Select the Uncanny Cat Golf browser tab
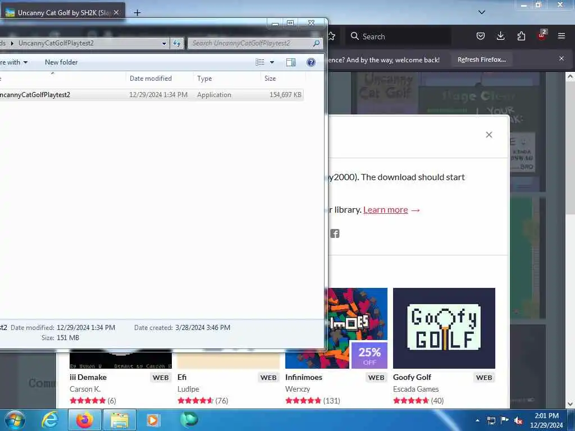The image size is (575, 431). click(x=62, y=12)
